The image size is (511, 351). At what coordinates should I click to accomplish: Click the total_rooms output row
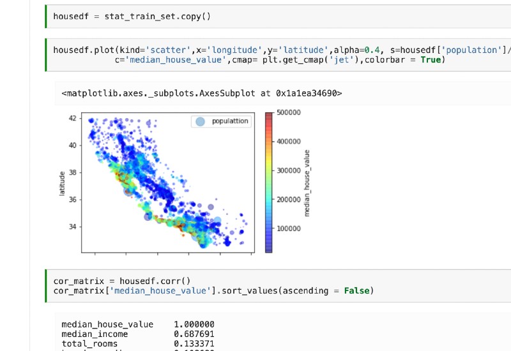[137, 343]
